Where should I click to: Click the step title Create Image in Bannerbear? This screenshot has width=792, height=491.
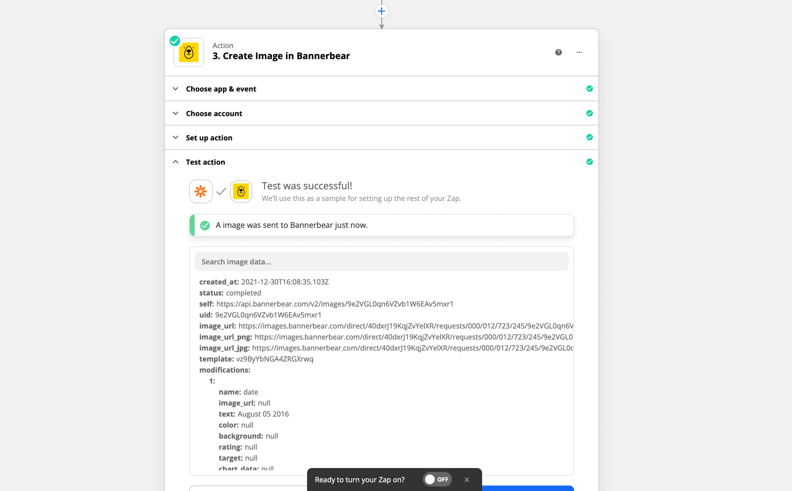(281, 56)
